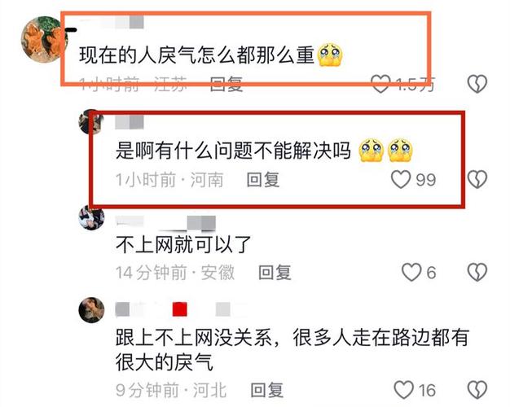Reply to the 安徽 comment
The height and width of the screenshot is (407, 510).
pyautogui.click(x=275, y=273)
